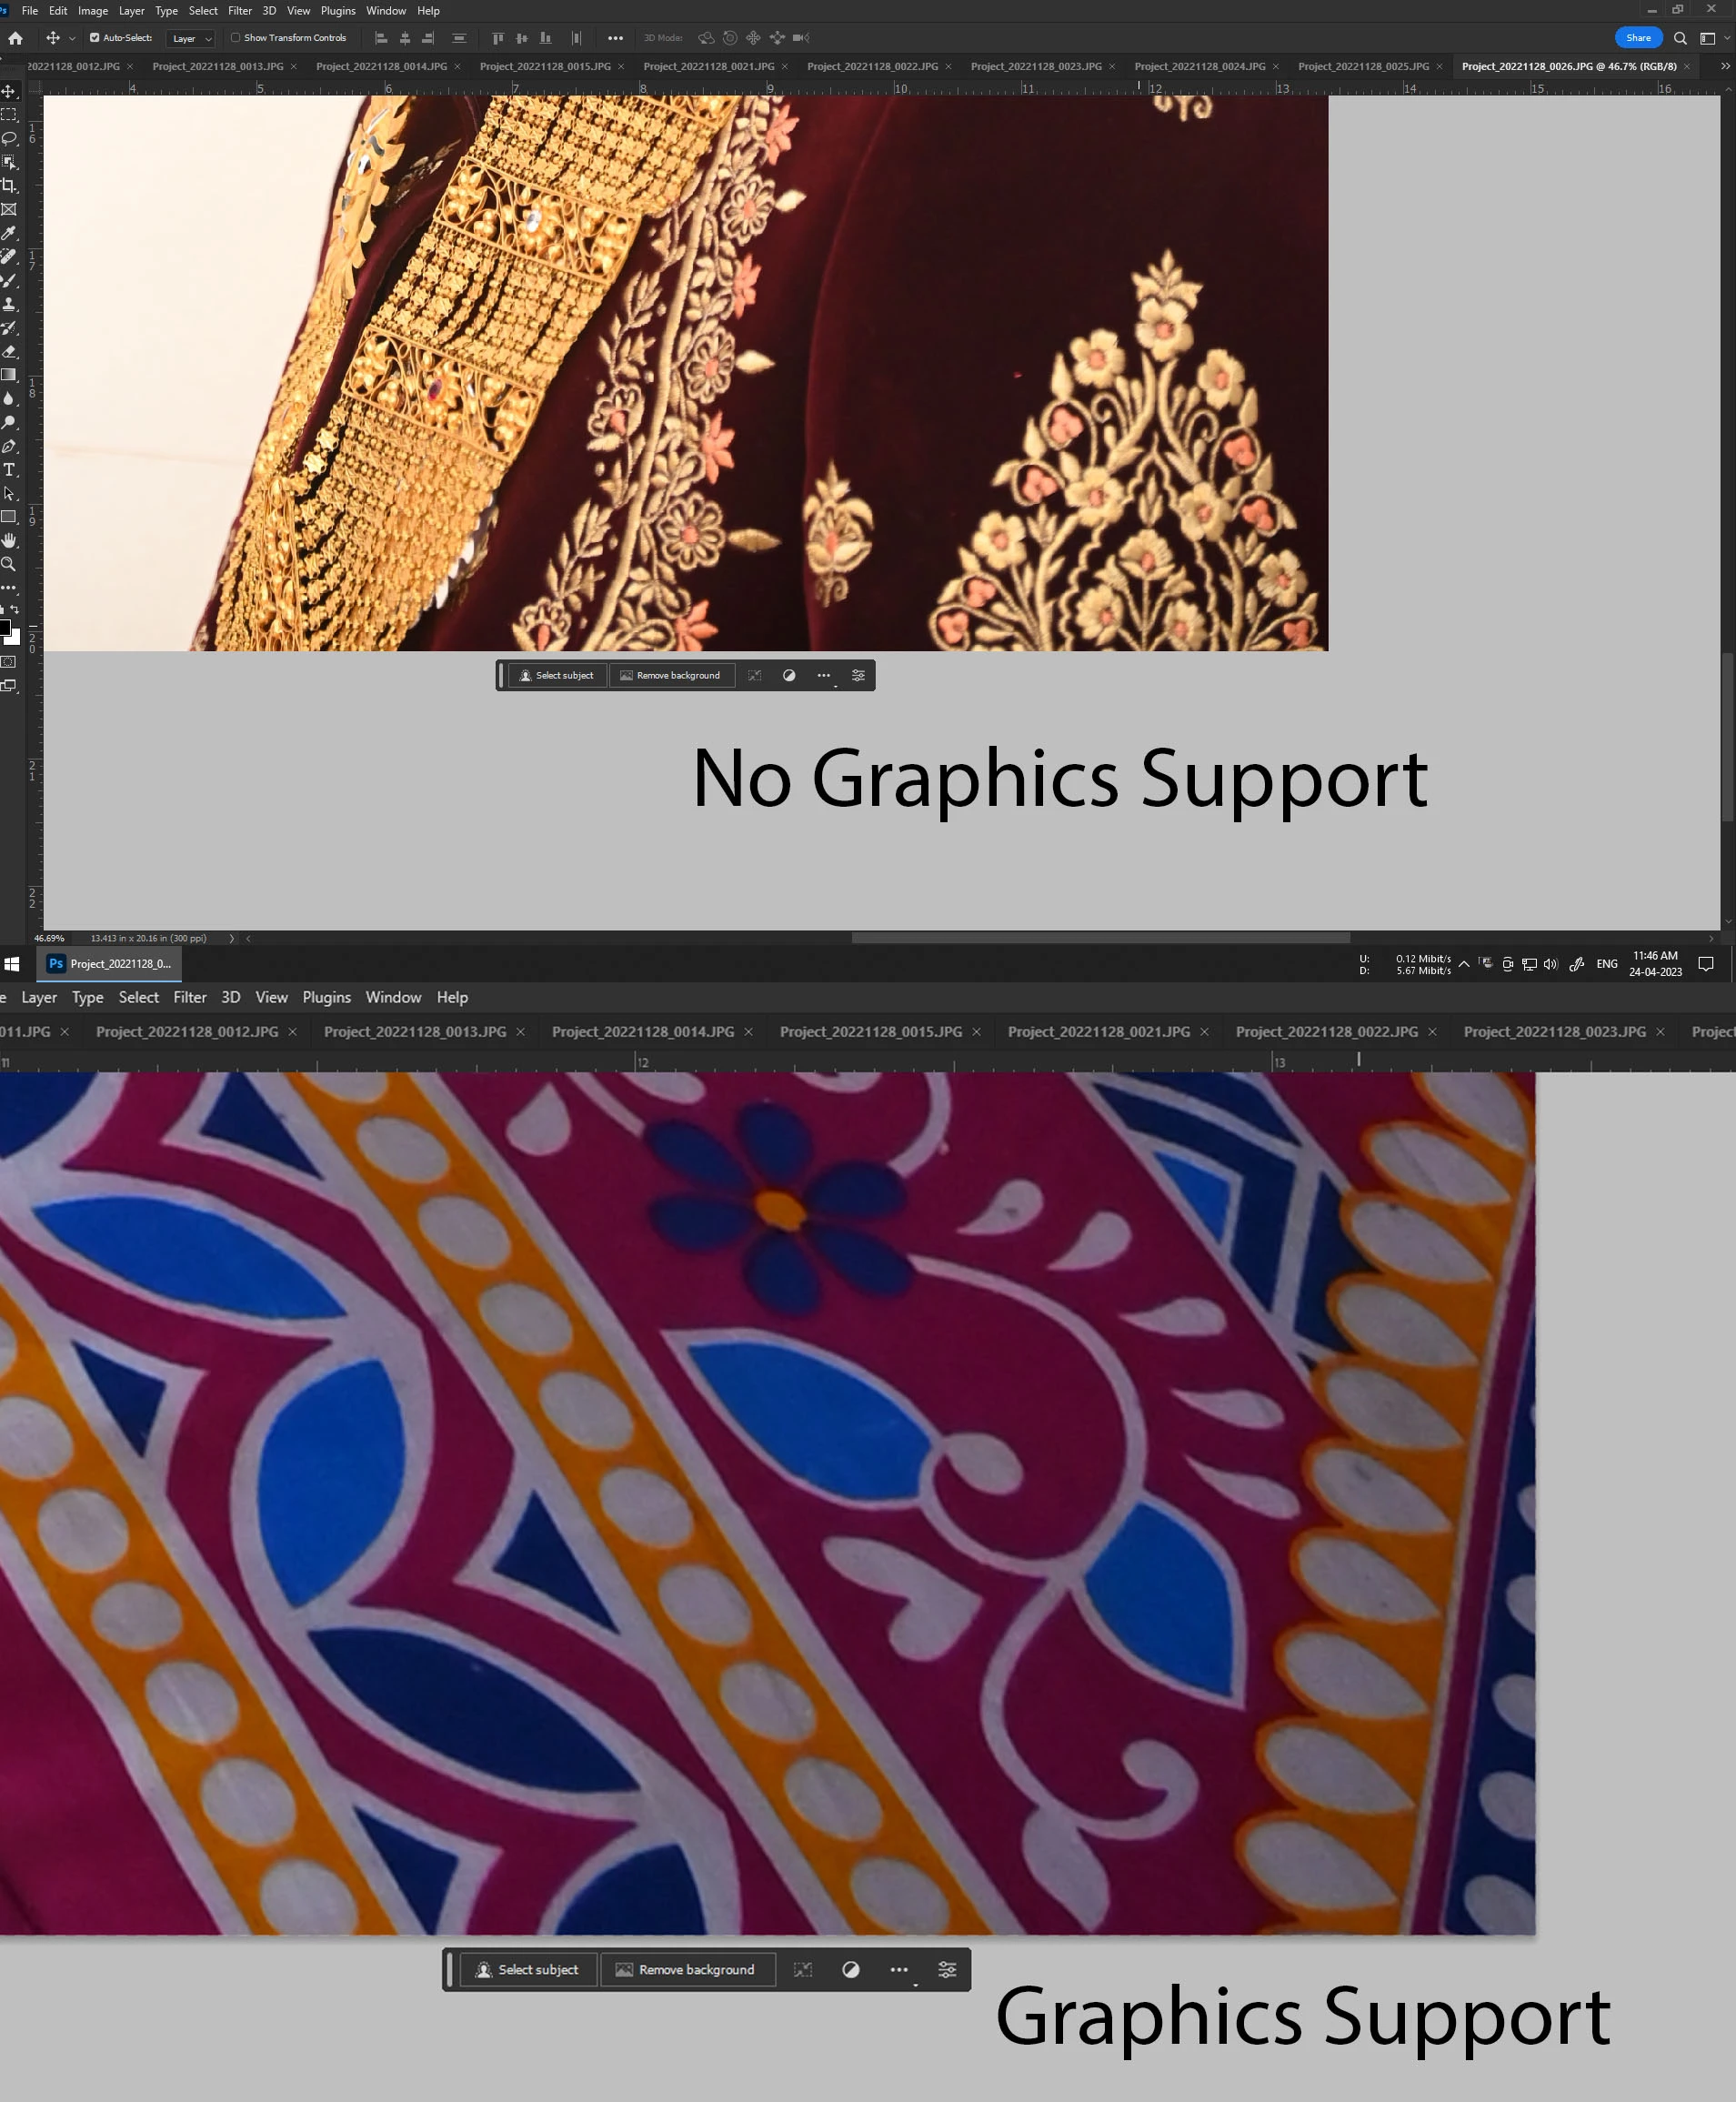Screen dimensions: 1736x2102
Task: Select the Blur tool
Action: tap(9, 398)
